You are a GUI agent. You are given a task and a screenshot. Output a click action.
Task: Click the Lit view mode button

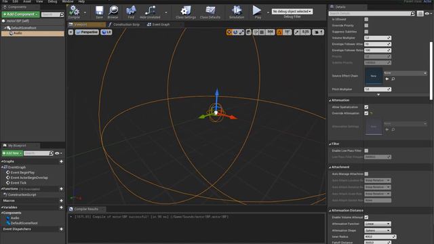(106, 32)
